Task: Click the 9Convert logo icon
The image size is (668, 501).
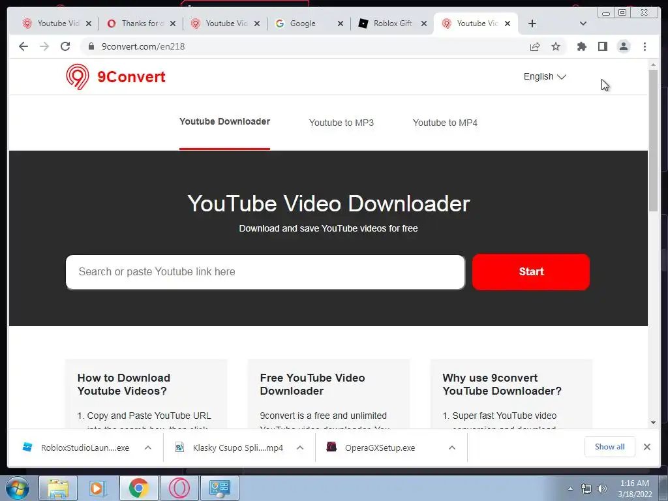Action: [78, 77]
